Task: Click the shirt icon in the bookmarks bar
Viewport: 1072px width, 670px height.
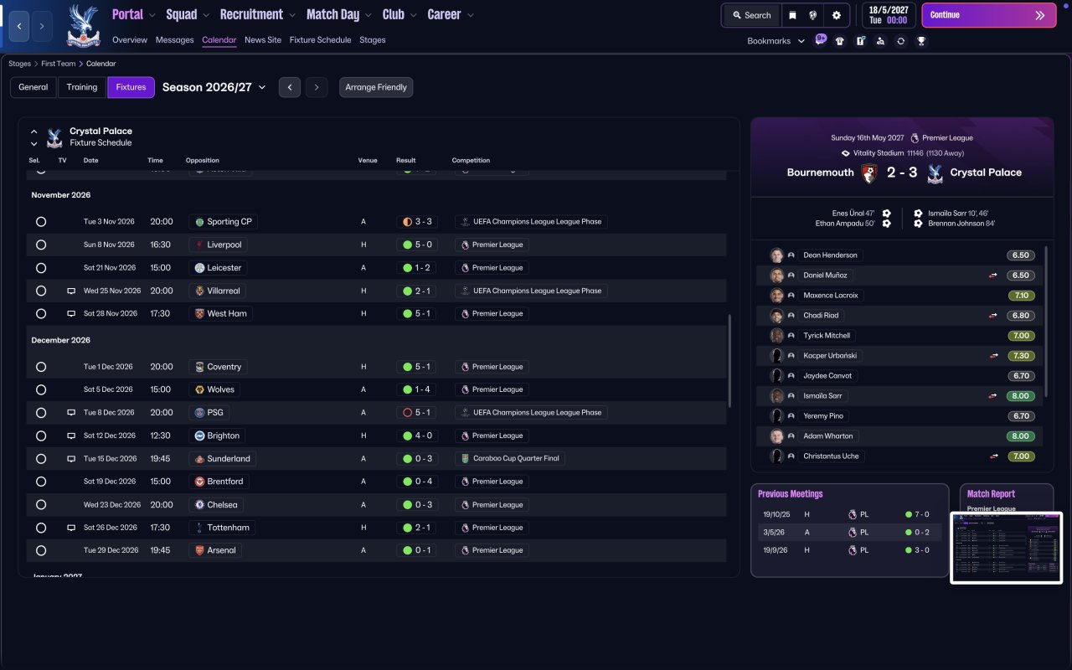Action: 840,41
